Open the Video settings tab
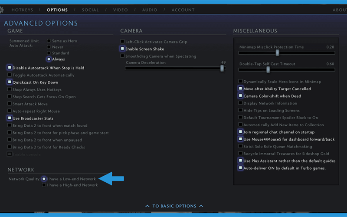This screenshot has height=217, width=347. 121,10
